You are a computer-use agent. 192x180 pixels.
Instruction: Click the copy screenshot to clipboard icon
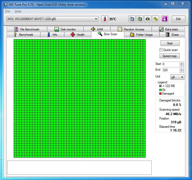click(140, 19)
